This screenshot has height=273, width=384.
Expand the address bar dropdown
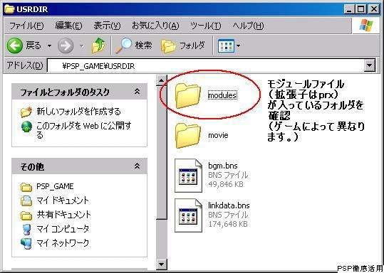coord(369,65)
